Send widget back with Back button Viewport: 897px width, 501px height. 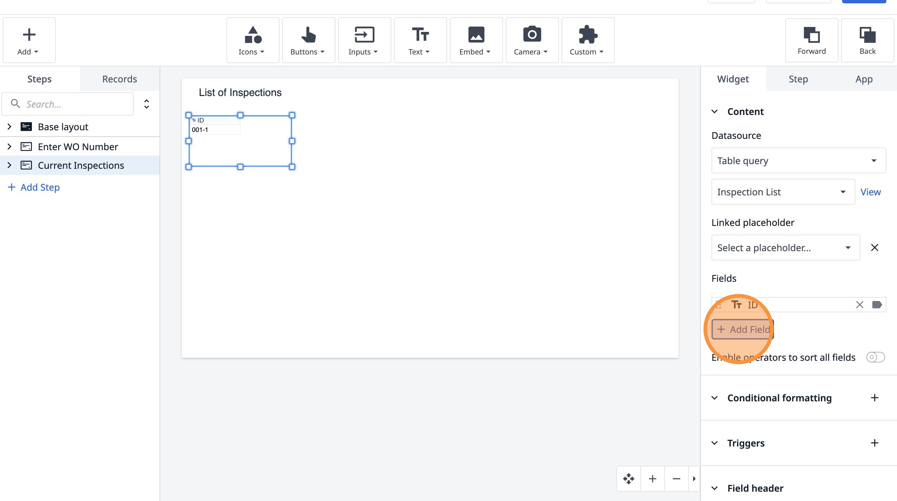[867, 40]
